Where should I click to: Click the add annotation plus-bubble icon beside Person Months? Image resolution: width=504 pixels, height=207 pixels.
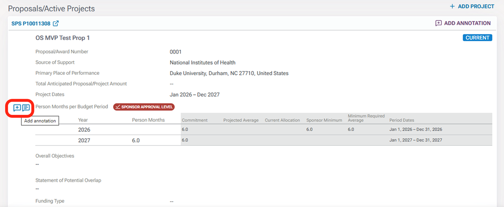(x=17, y=108)
